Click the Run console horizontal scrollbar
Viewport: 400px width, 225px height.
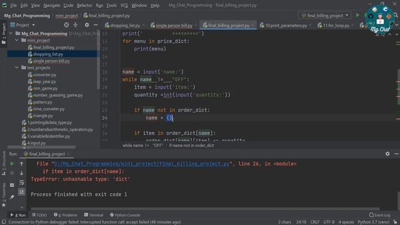(205, 209)
